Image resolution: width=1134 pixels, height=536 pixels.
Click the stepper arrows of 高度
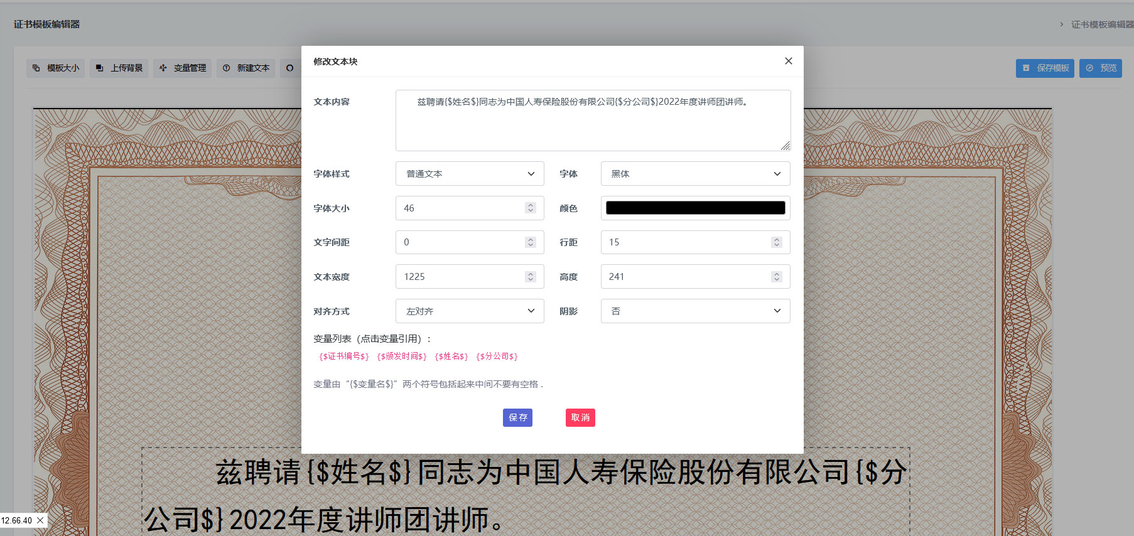[x=777, y=277]
